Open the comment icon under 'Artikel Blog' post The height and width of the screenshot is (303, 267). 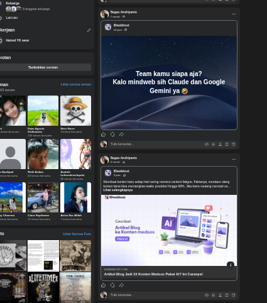(x=112, y=285)
